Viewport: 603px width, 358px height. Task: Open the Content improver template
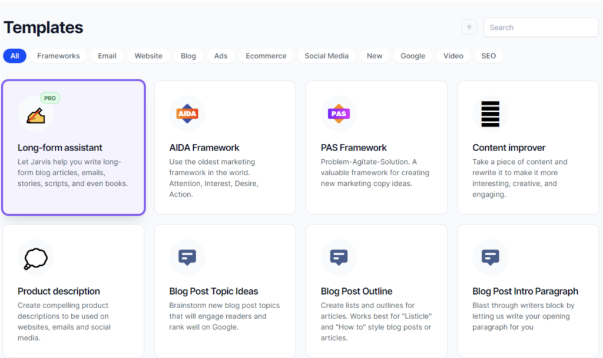click(528, 147)
